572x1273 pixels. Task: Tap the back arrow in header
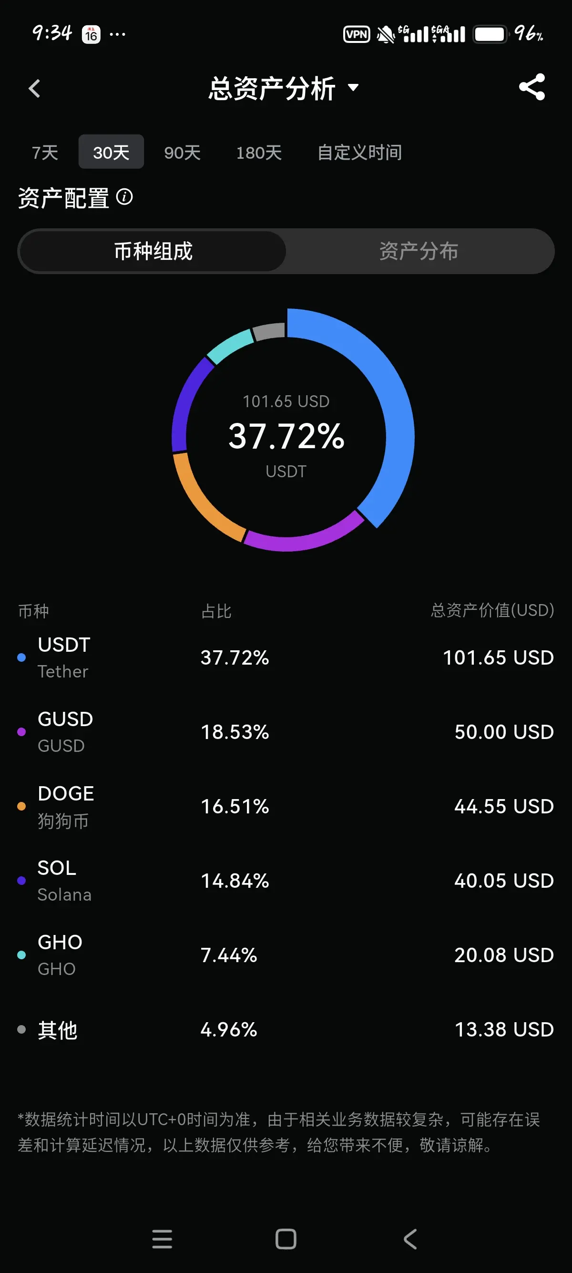[34, 89]
